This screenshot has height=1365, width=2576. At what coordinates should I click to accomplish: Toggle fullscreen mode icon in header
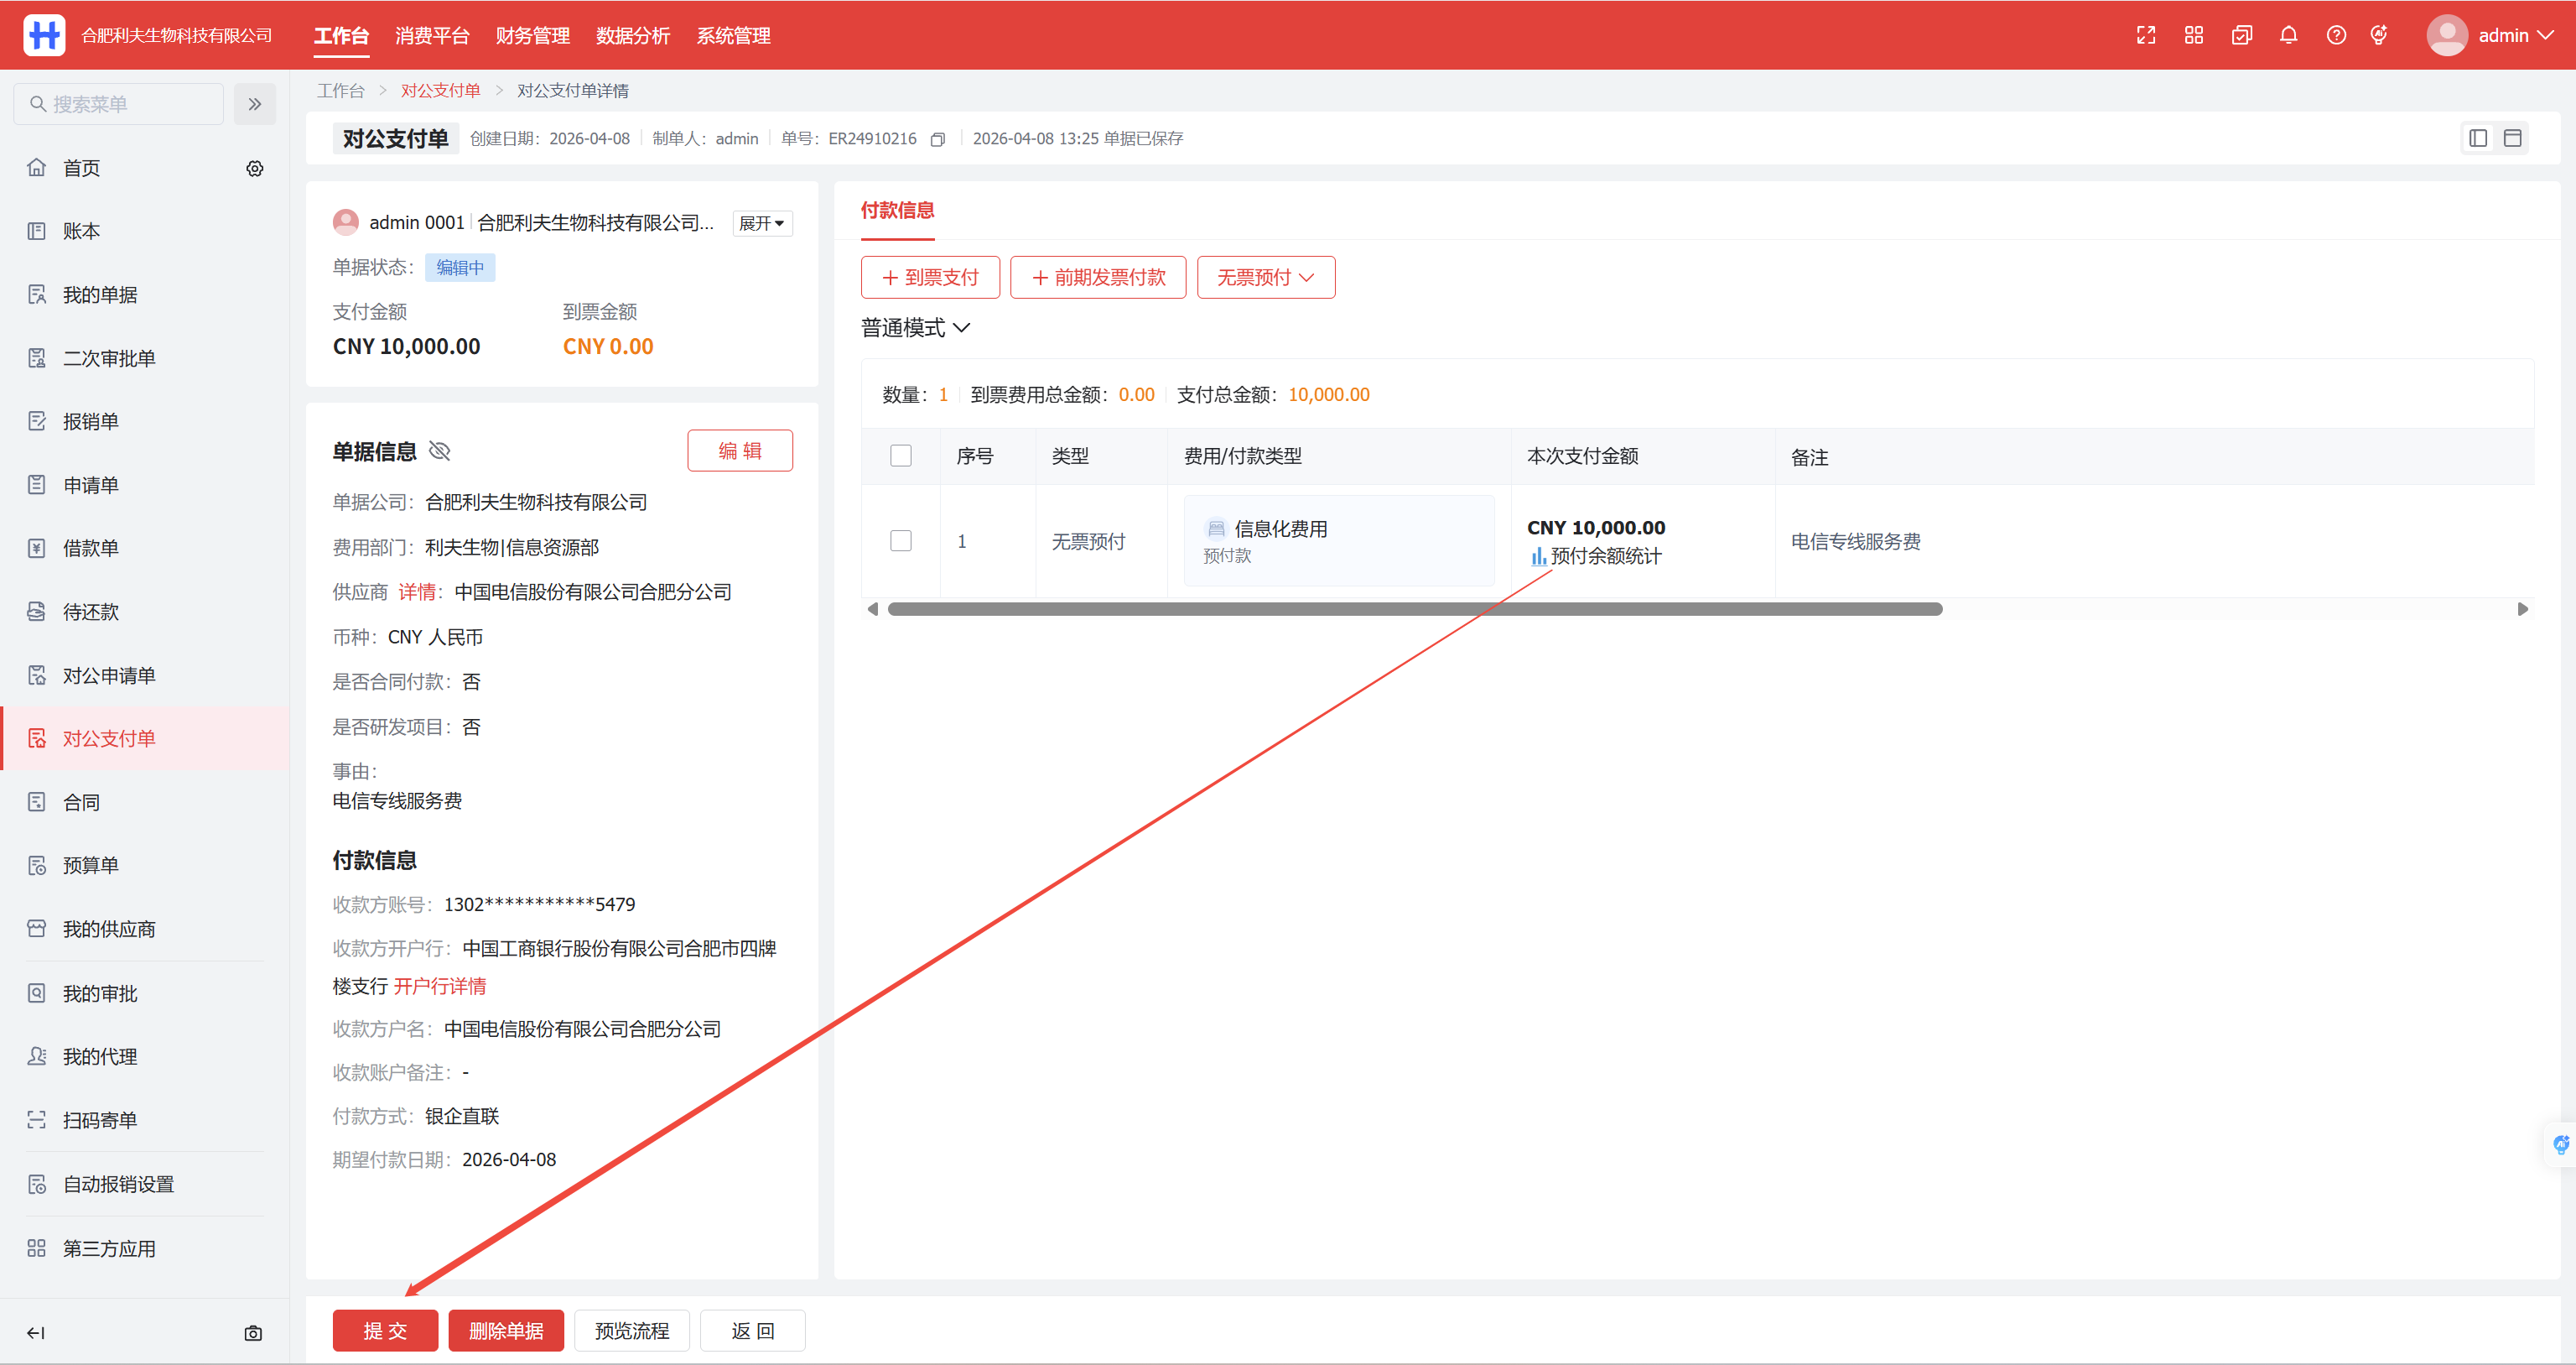tap(2146, 35)
